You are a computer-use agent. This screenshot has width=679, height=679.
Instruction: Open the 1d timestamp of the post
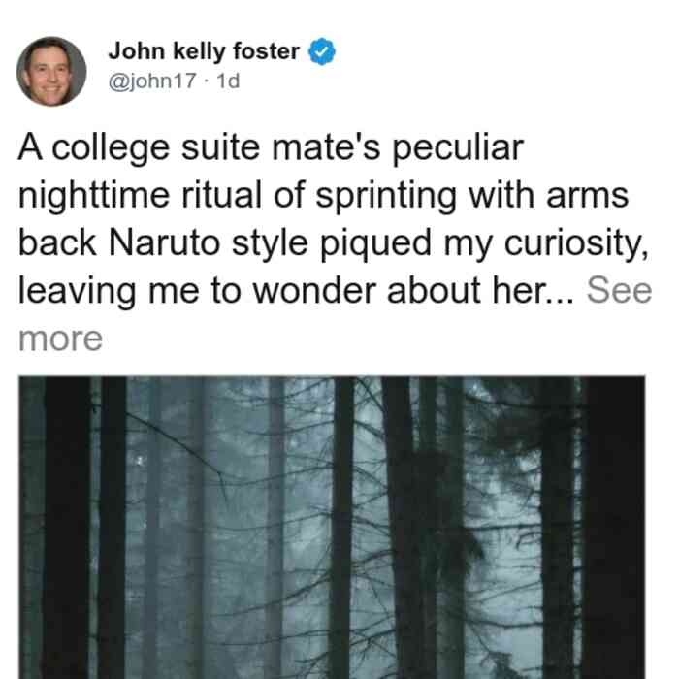click(x=228, y=81)
